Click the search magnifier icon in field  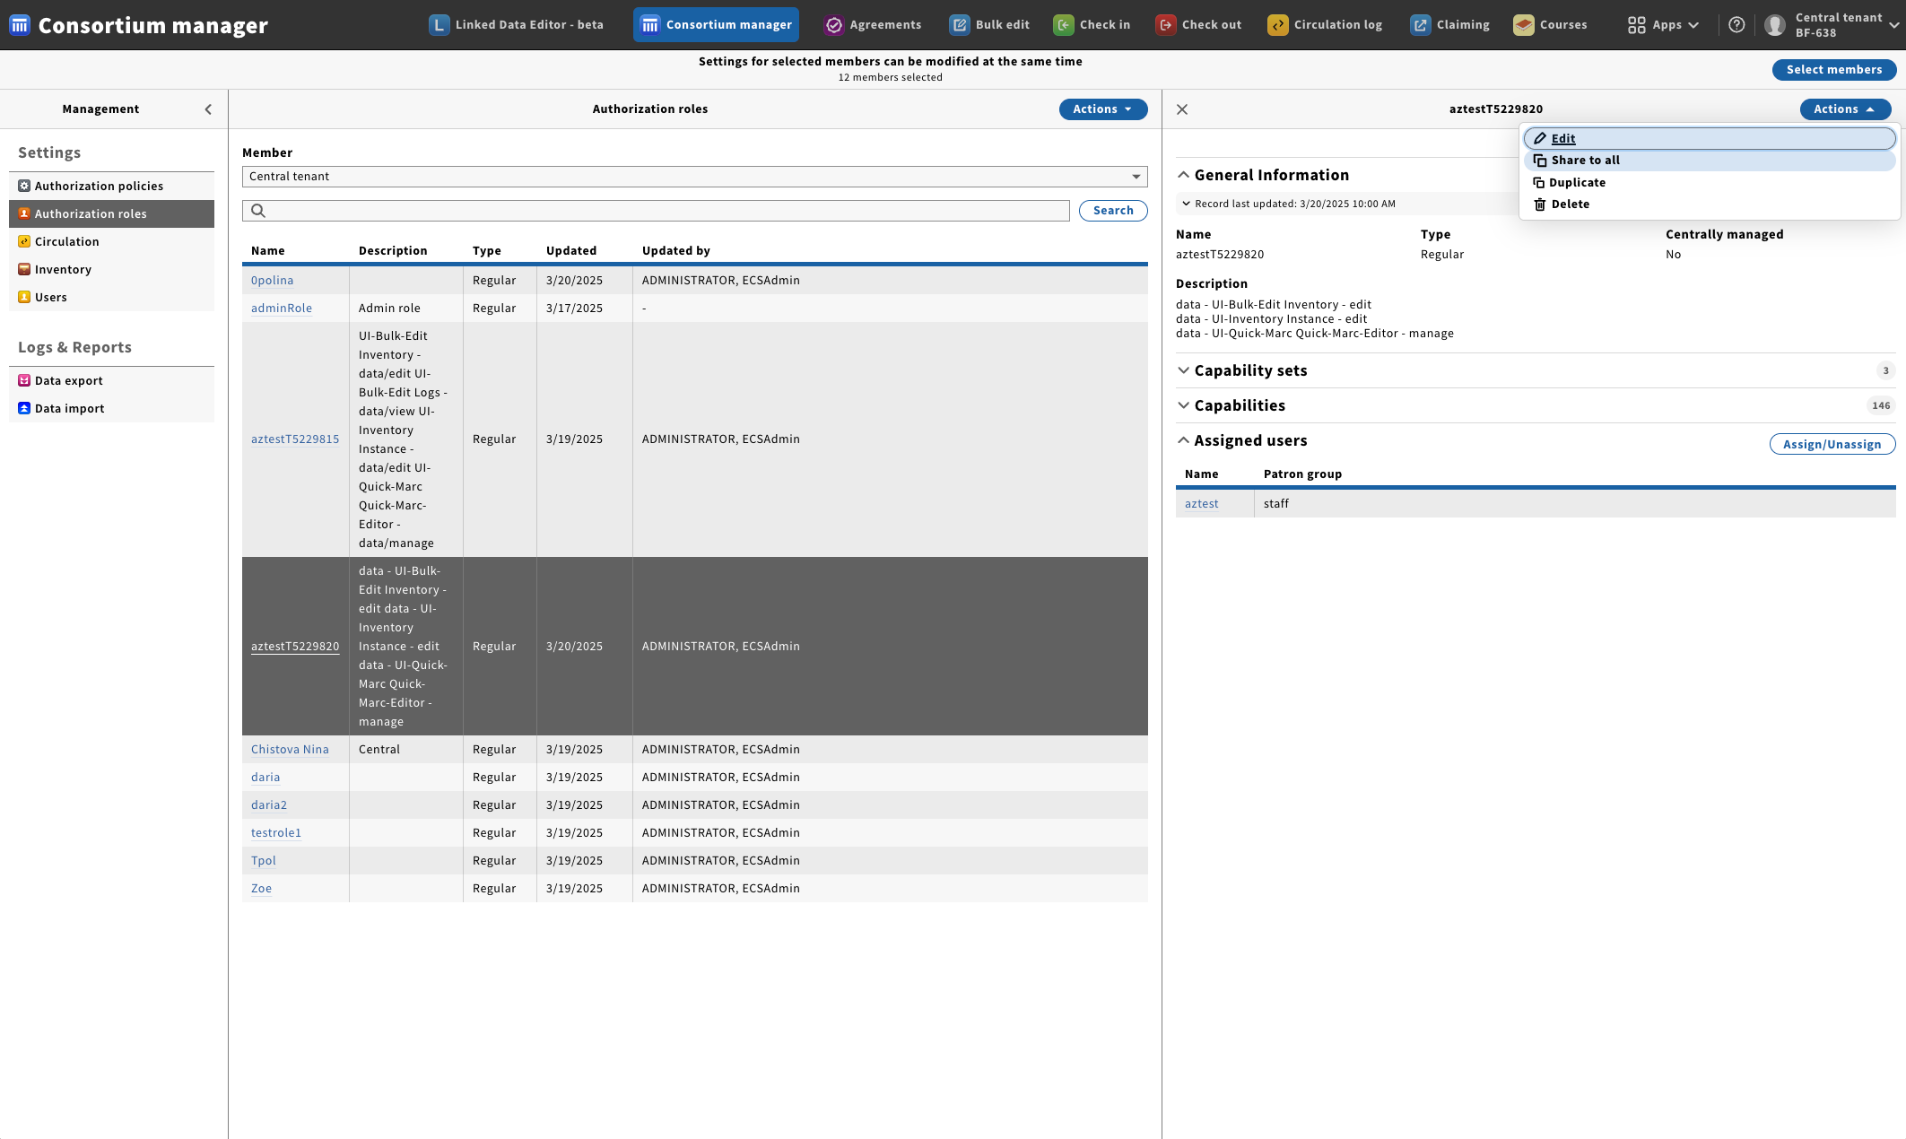(x=258, y=211)
